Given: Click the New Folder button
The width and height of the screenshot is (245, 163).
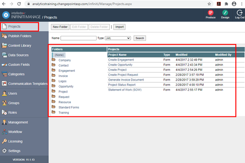Looking at the screenshot, I should [x=60, y=27].
